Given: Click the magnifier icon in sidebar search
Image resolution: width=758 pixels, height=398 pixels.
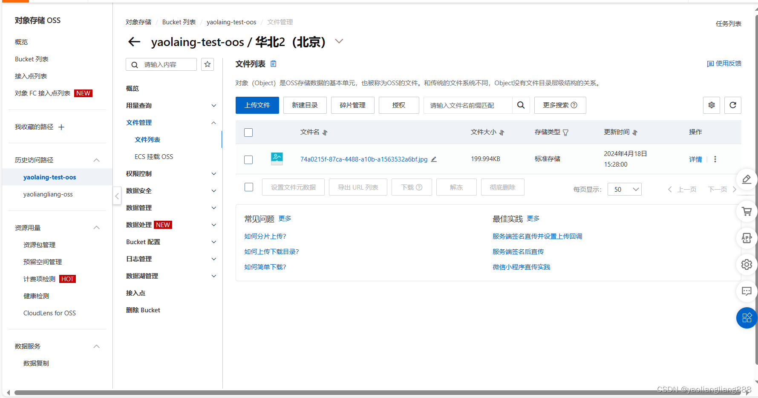Looking at the screenshot, I should 135,65.
